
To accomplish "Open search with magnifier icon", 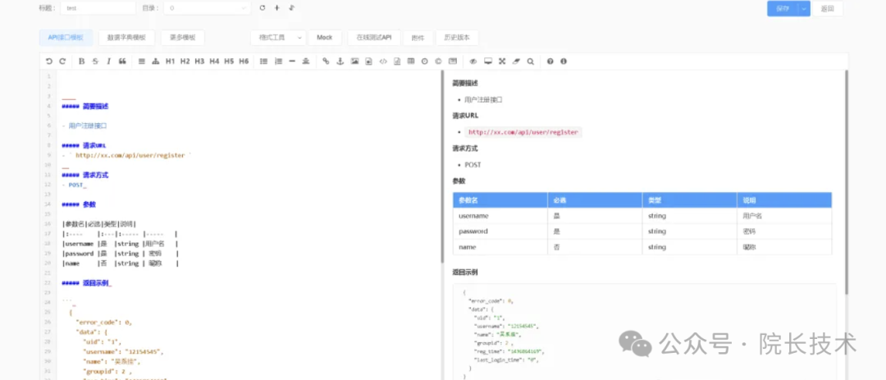I will click(x=530, y=61).
